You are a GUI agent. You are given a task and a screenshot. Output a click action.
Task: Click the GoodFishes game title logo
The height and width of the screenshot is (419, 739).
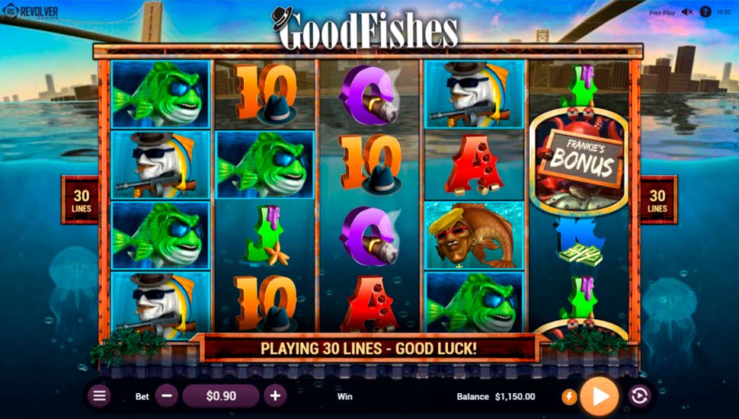(x=365, y=28)
